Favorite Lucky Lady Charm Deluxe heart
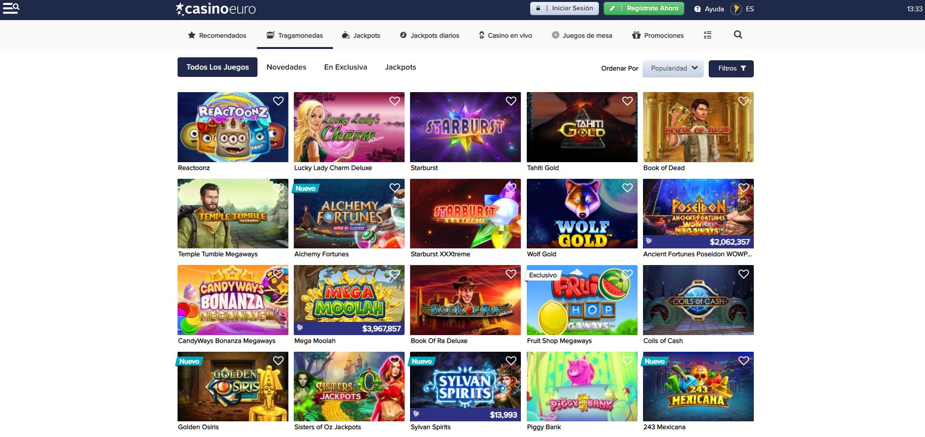925x437 pixels. (x=394, y=101)
